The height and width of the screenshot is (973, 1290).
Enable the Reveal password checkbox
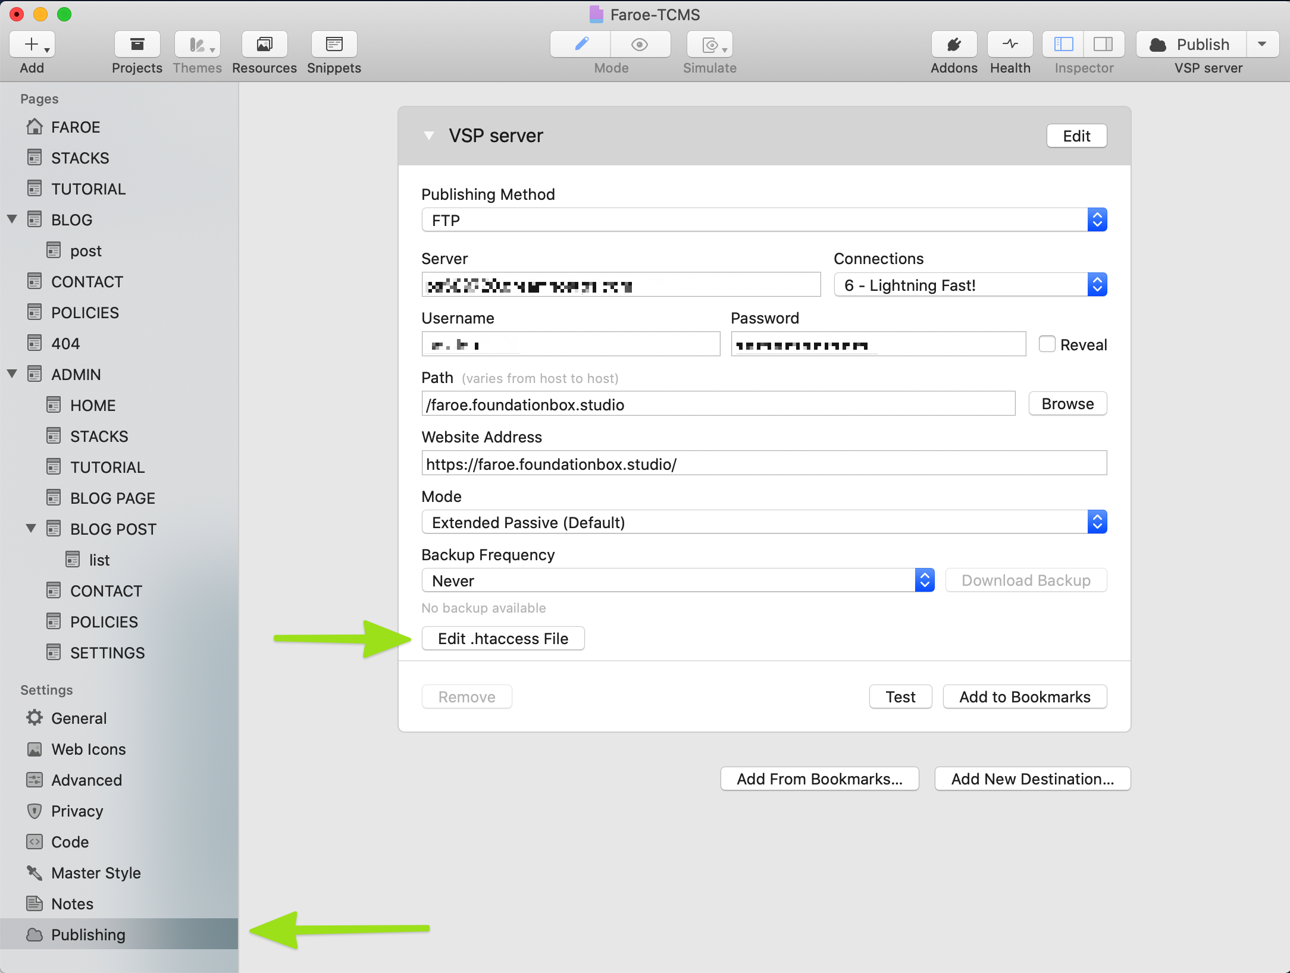[x=1047, y=344]
